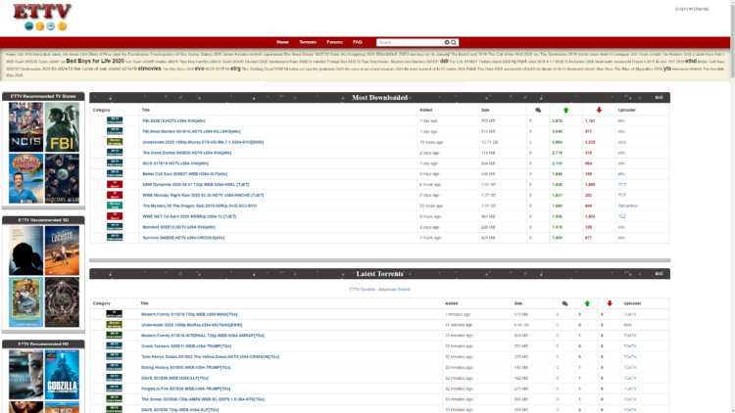Click the comments column icon in Latest Torrents

click(564, 303)
